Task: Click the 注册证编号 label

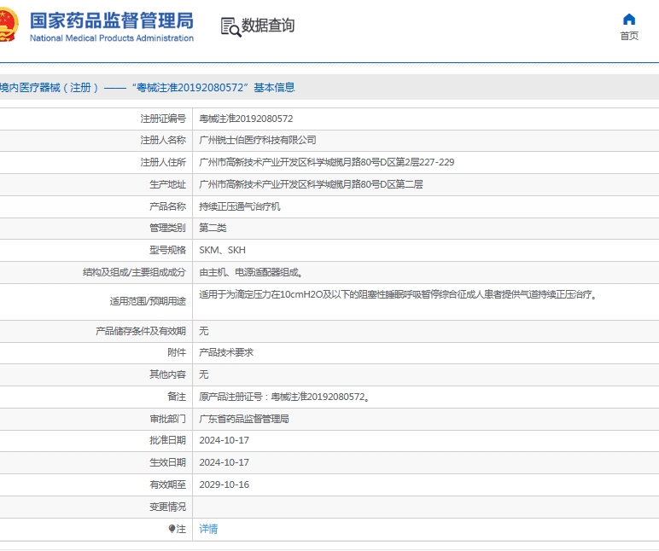Action: [x=163, y=119]
